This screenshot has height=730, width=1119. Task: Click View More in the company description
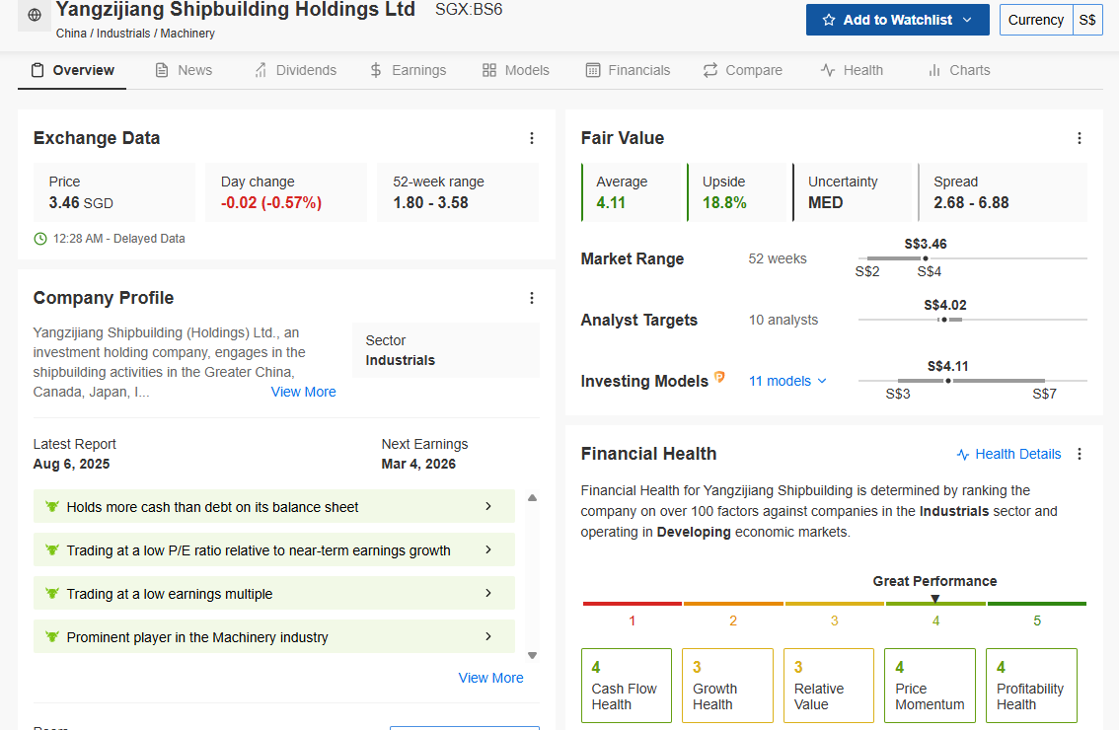pos(303,392)
